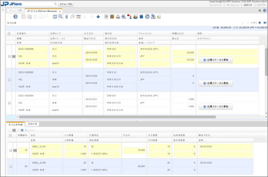268x177 pixels.
Task: Refresh the record list
Action: click(x=55, y=16)
